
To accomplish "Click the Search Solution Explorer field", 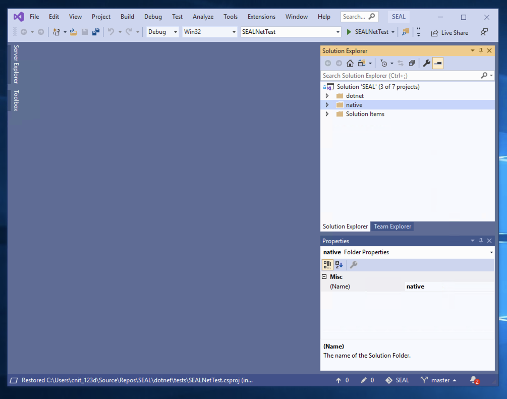I will coord(408,75).
